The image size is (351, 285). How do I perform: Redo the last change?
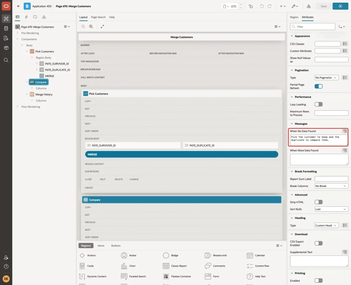coord(269,6)
